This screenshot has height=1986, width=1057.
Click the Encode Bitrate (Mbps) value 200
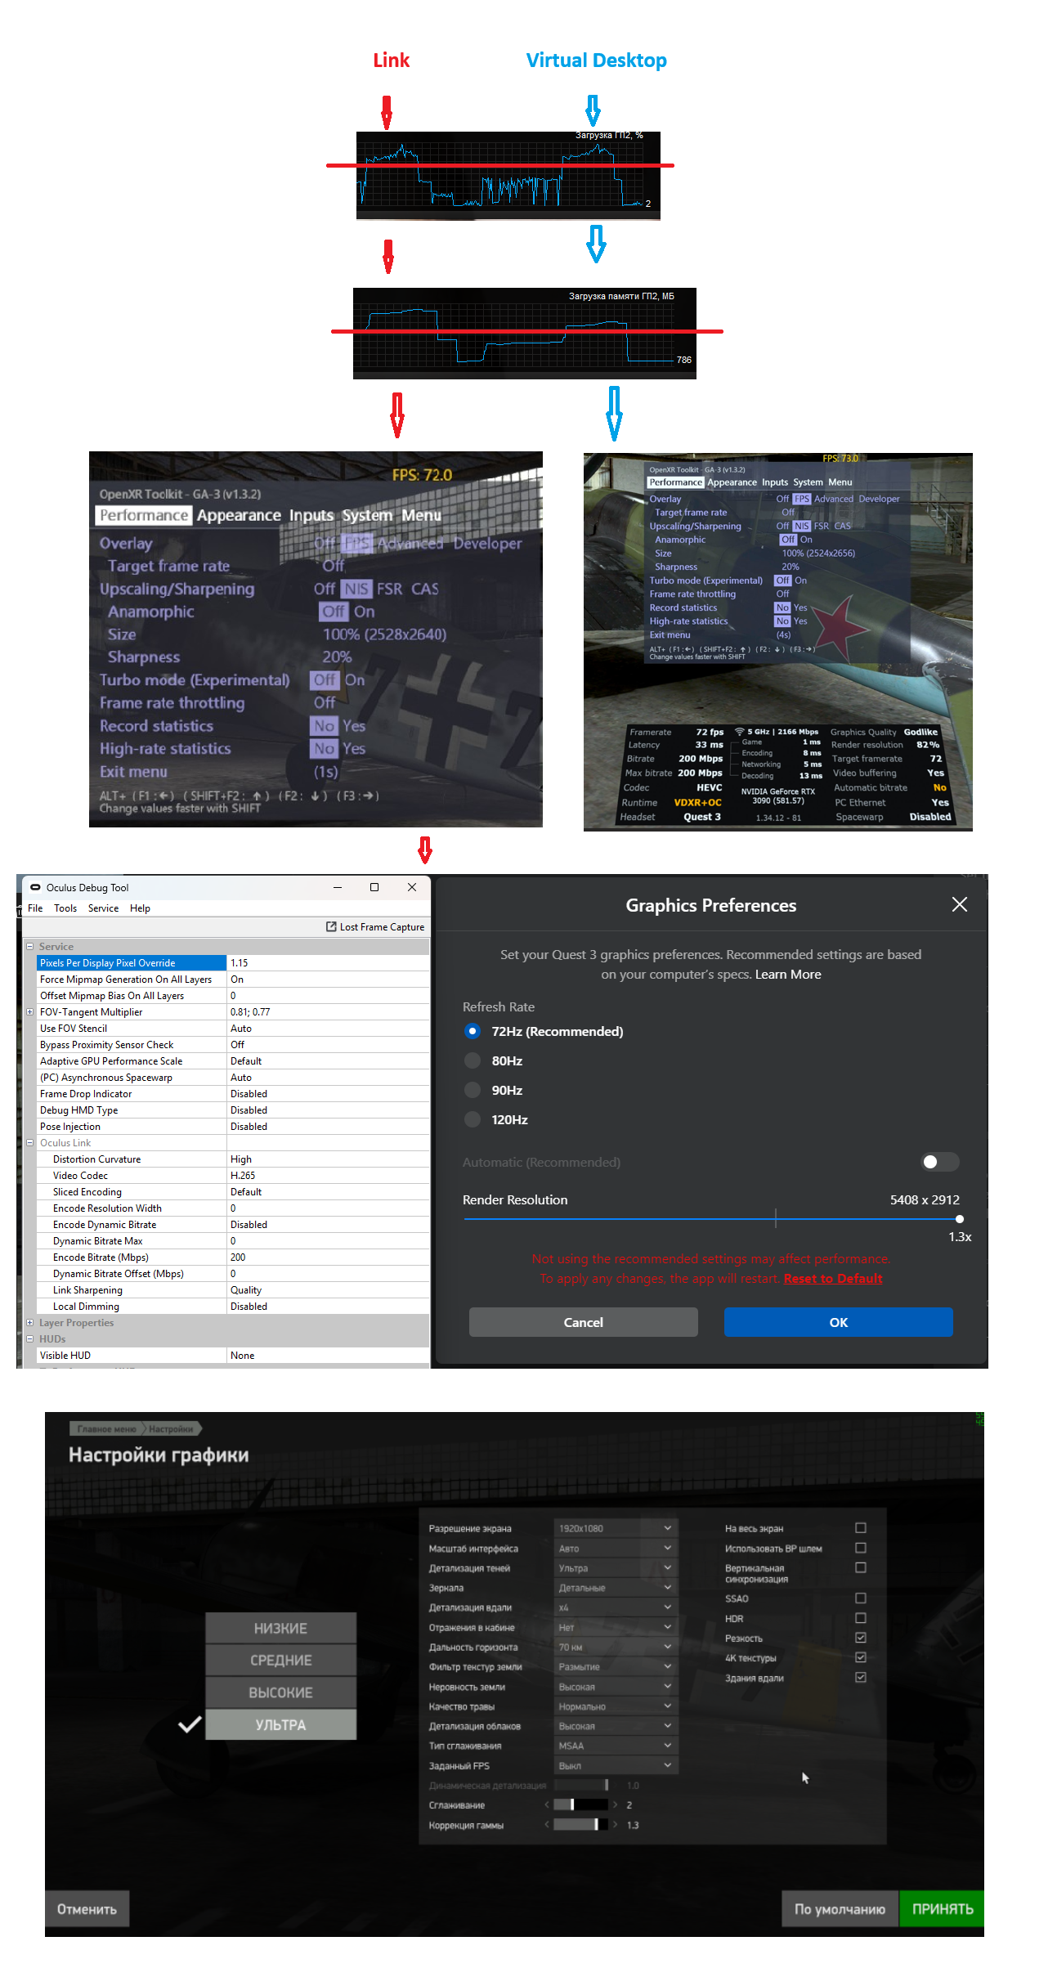(328, 1257)
